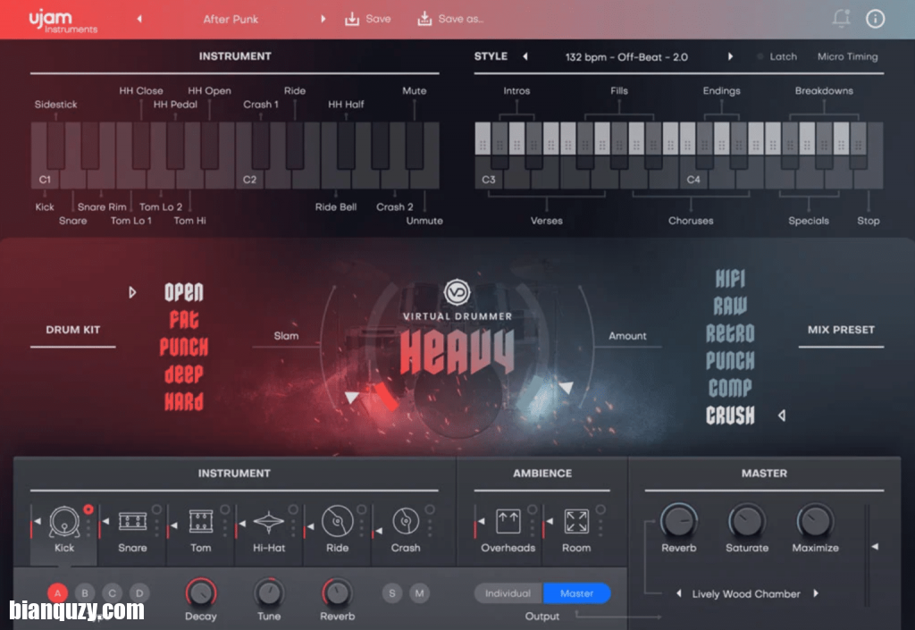Click the C1 Kick piano key

[x=43, y=179]
